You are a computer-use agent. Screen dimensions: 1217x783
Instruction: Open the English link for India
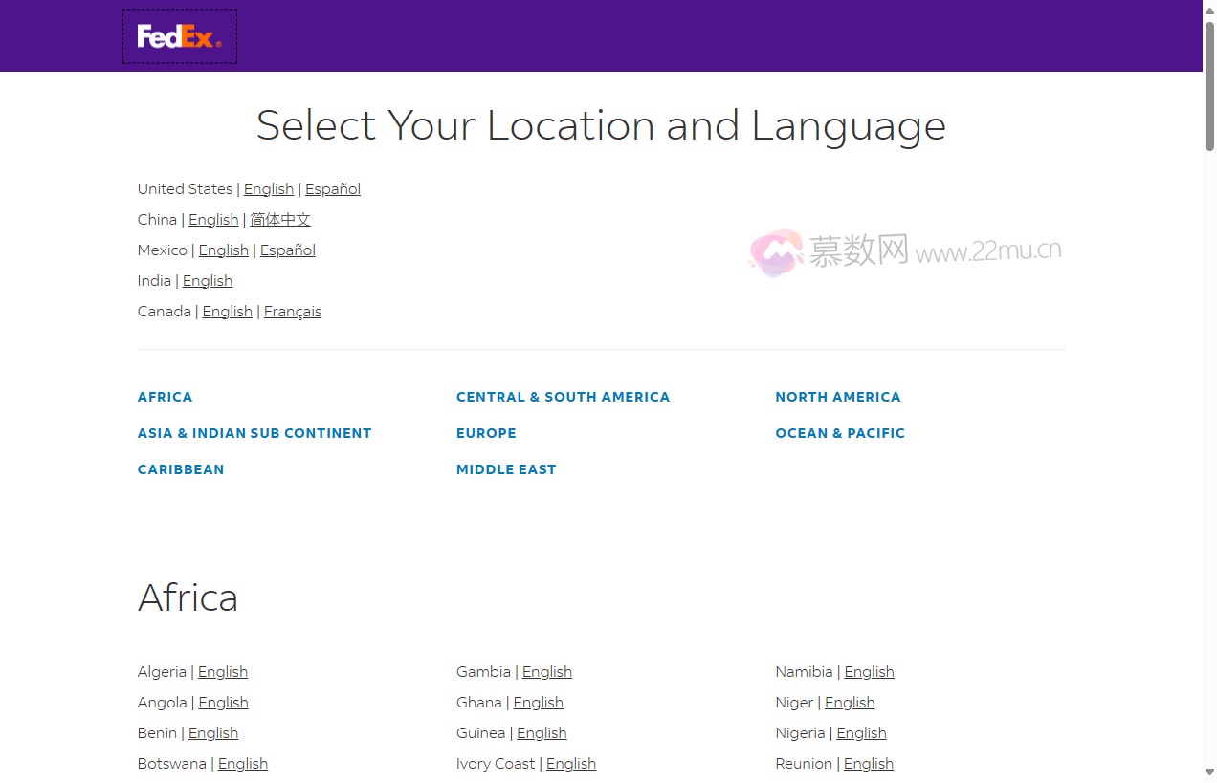[x=207, y=281]
